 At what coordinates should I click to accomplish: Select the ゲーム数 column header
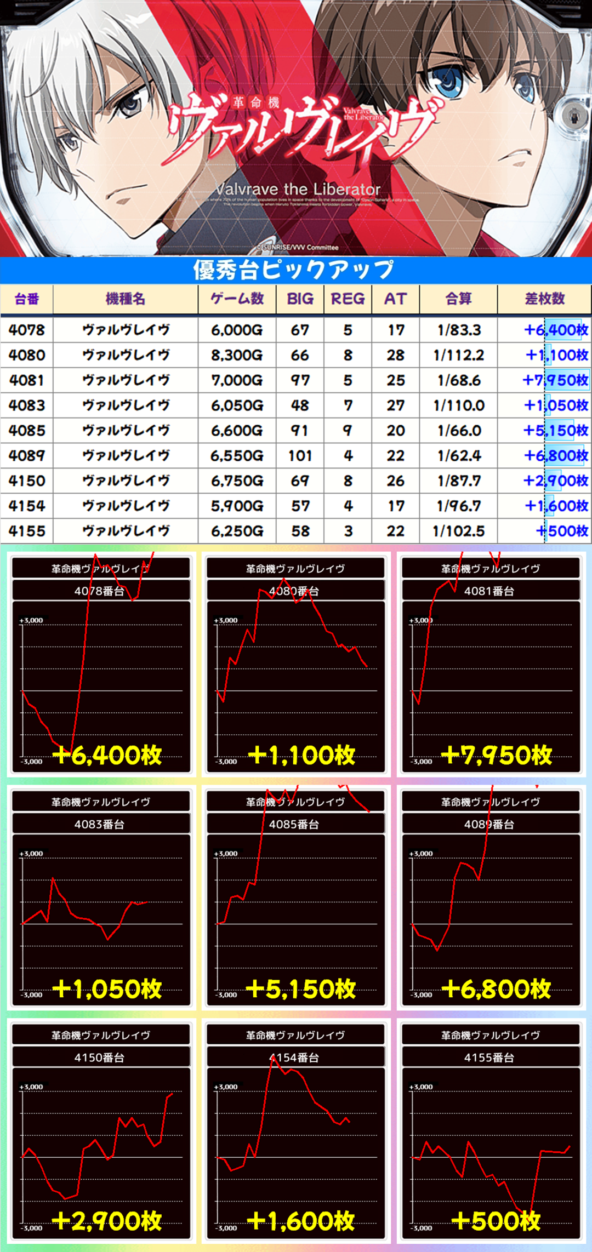(x=237, y=299)
